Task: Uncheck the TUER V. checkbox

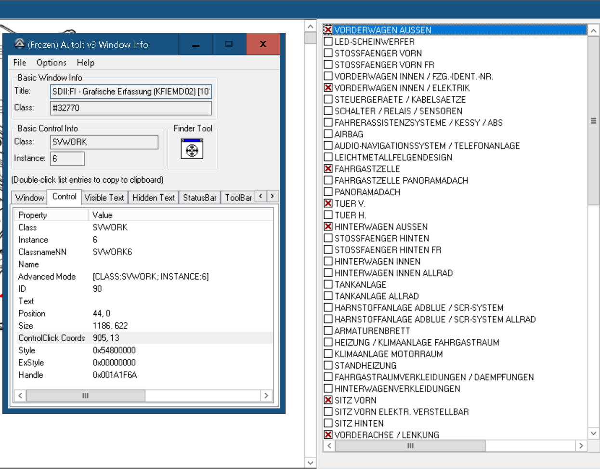Action: point(328,203)
